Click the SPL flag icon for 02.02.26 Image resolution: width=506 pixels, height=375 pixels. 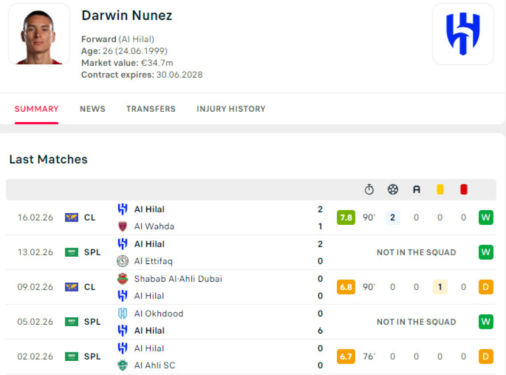pos(71,357)
